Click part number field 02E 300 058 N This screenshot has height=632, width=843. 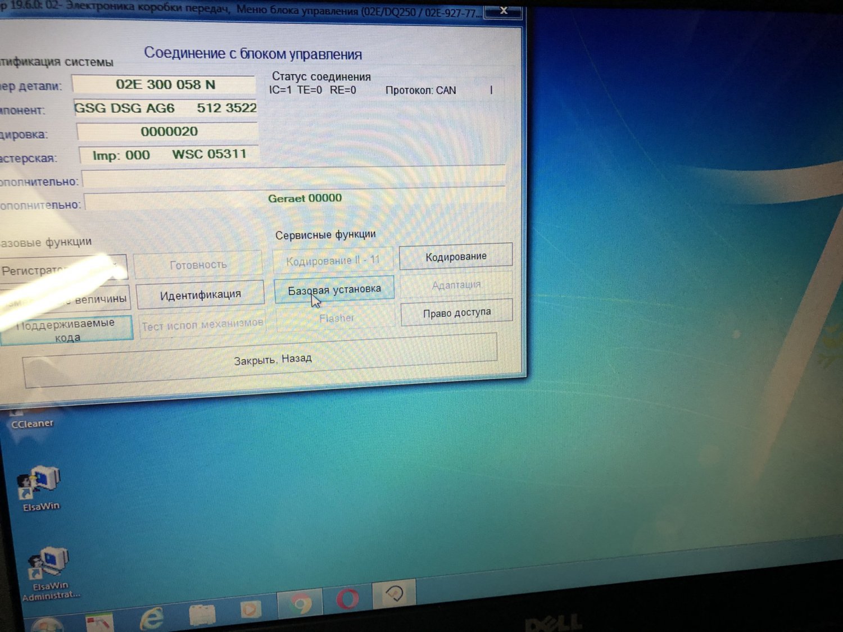164,84
